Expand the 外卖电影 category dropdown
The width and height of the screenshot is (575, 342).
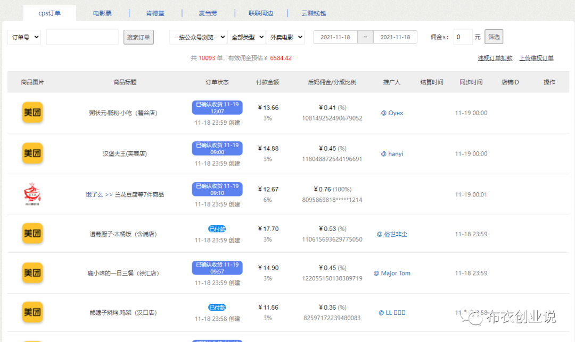pyautogui.click(x=285, y=37)
